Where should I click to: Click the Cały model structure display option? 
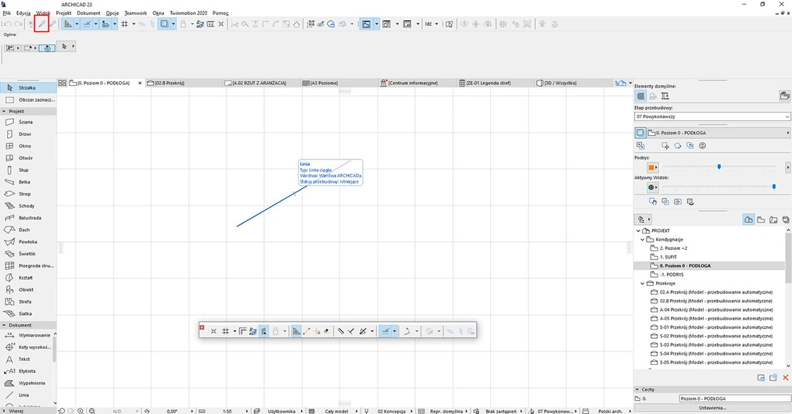(x=336, y=411)
